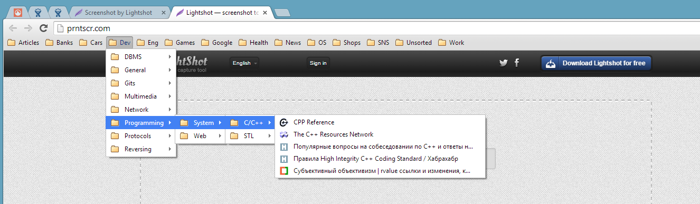Viewport: 700px width, 204px height.
Task: Click Habrahabr icon beside Популярные вопросы bookmark
Action: [283, 147]
